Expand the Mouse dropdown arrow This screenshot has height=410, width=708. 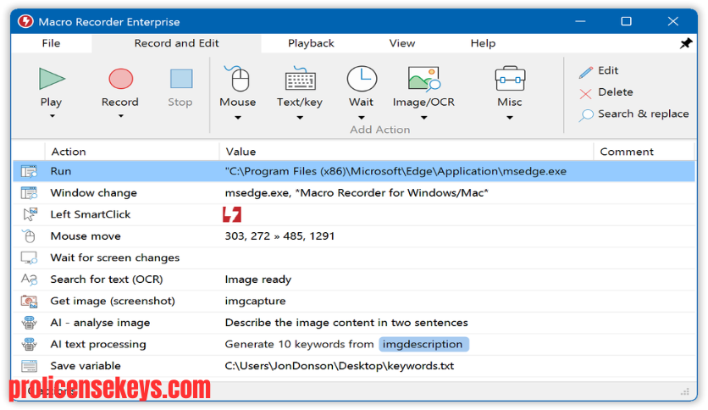(238, 118)
